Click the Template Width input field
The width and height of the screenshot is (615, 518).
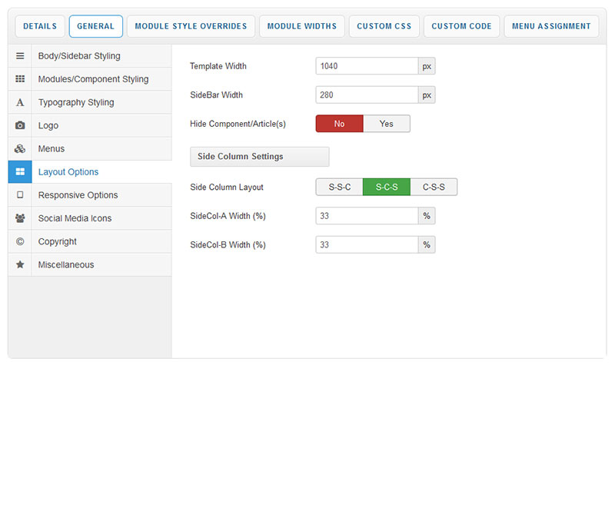point(367,66)
